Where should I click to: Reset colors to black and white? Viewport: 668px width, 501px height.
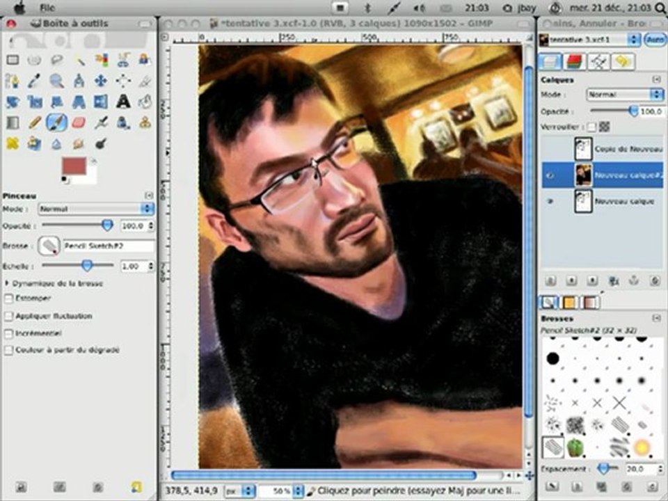click(65, 180)
